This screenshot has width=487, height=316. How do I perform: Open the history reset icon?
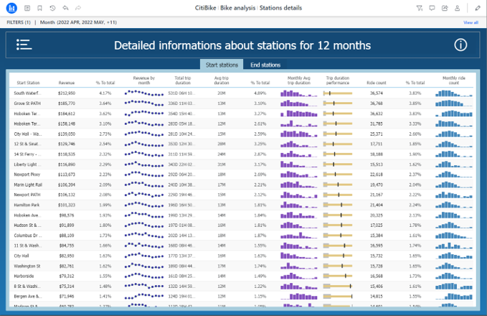coord(52,8)
